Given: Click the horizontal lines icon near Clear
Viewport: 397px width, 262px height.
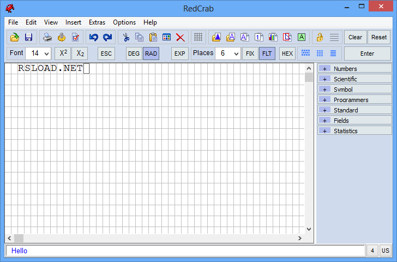Looking at the screenshot, I should 334,37.
